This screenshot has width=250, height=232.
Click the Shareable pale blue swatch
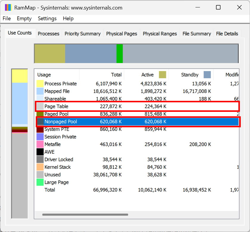click(x=40, y=98)
